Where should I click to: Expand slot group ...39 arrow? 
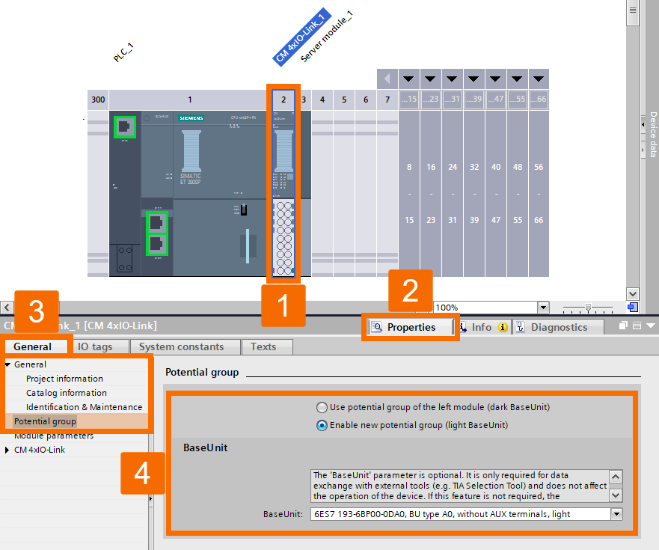(474, 79)
